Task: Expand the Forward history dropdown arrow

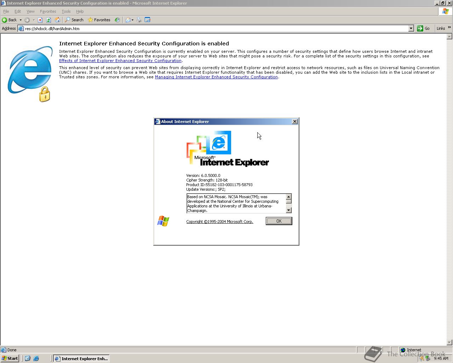Action: pyautogui.click(x=34, y=20)
